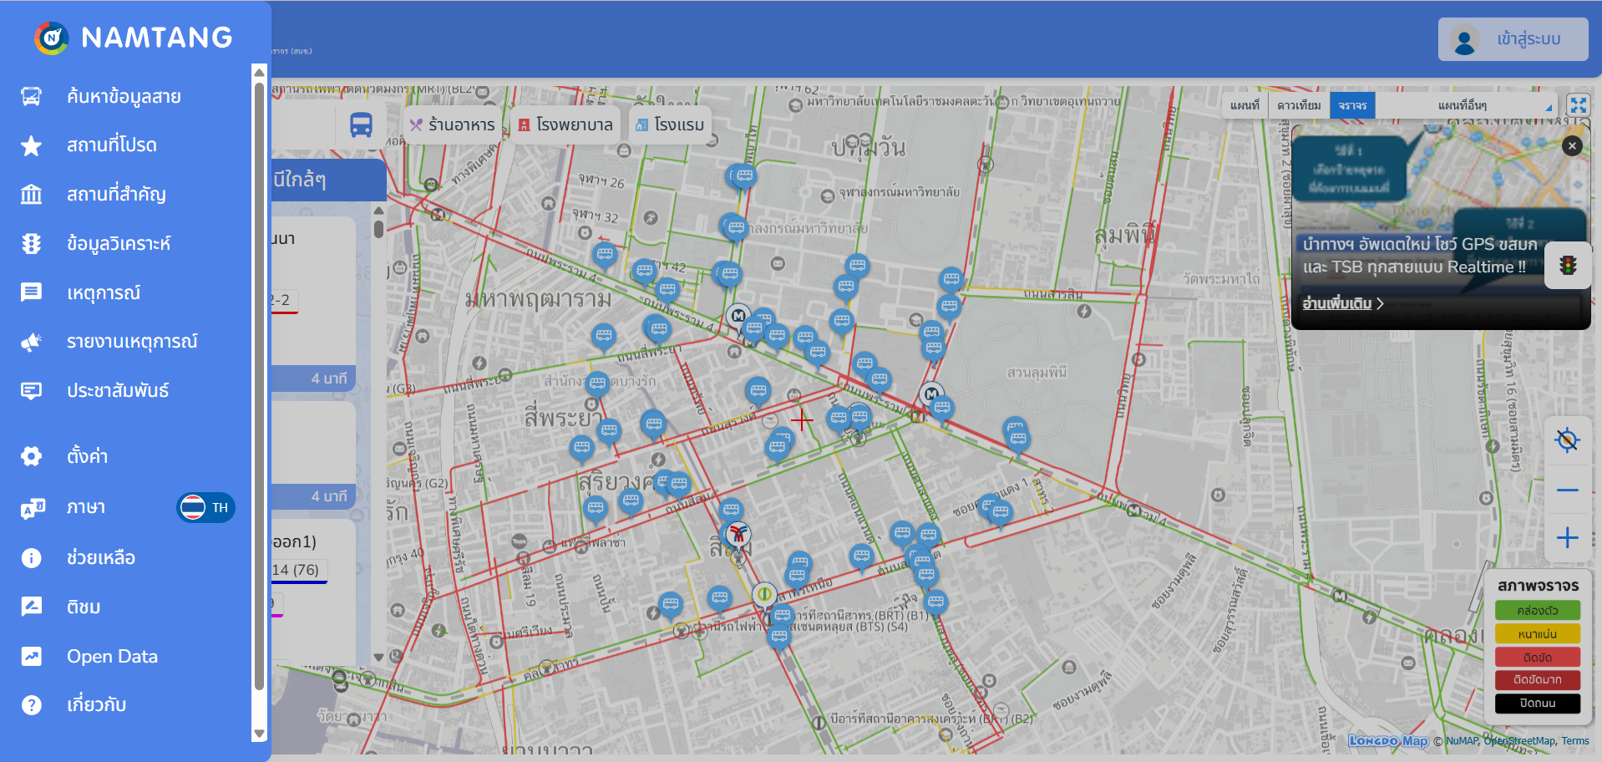The width and height of the screenshot is (1602, 762).
Task: Toggle the ร้านอาหาร restaurant filter
Action: pyautogui.click(x=453, y=125)
